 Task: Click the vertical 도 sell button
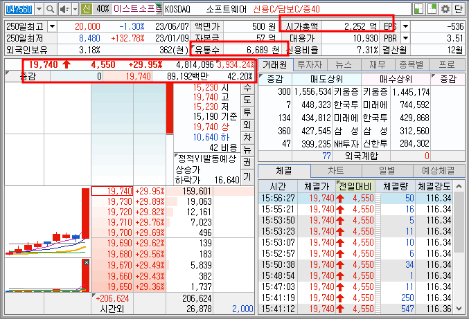pos(247,100)
